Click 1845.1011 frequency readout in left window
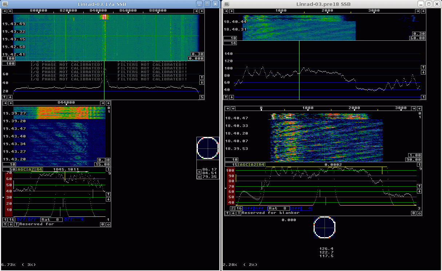The width and height of the screenshot is (442, 271). [66, 170]
